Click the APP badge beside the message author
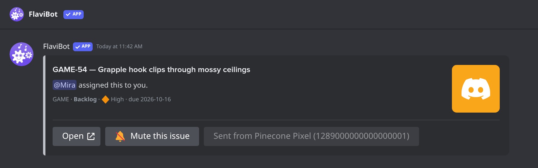The image size is (538, 168). pos(83,47)
